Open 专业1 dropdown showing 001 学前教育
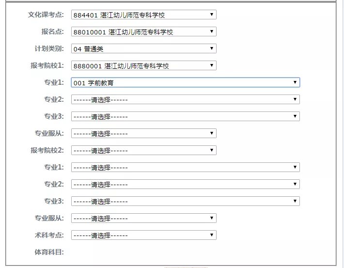Image resolution: width=344 pixels, height=268 pixels. [x=185, y=82]
